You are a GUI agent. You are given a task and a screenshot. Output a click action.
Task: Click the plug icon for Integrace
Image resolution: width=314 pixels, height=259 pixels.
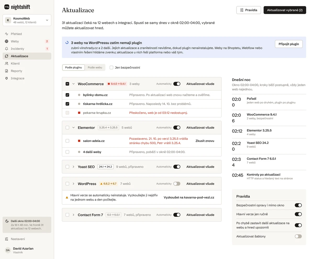click(7, 78)
